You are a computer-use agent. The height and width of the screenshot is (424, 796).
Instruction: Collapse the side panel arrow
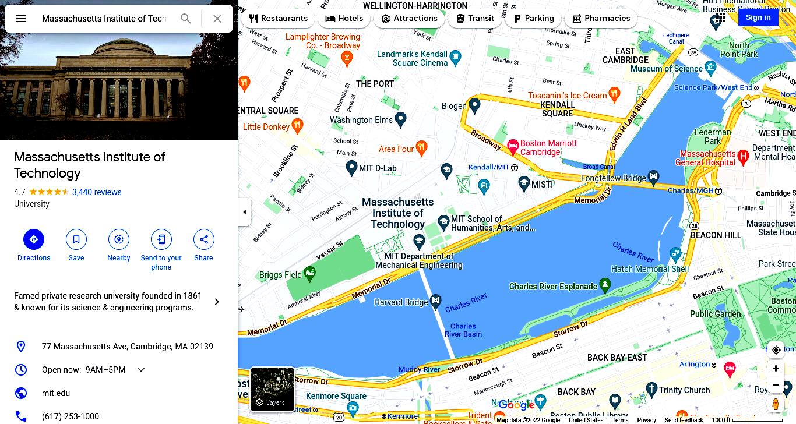(x=245, y=212)
